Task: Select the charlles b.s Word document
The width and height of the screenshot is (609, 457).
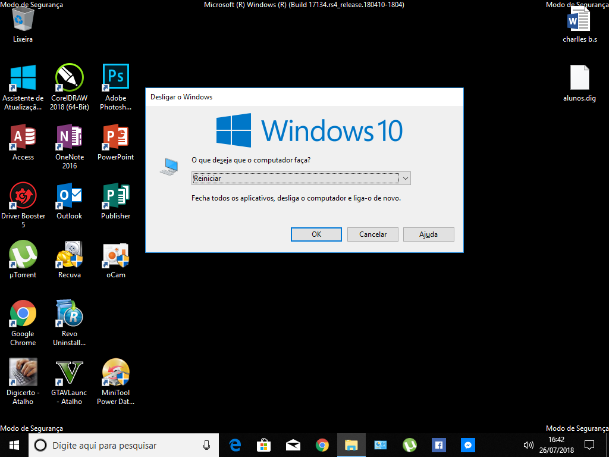Action: (579, 25)
